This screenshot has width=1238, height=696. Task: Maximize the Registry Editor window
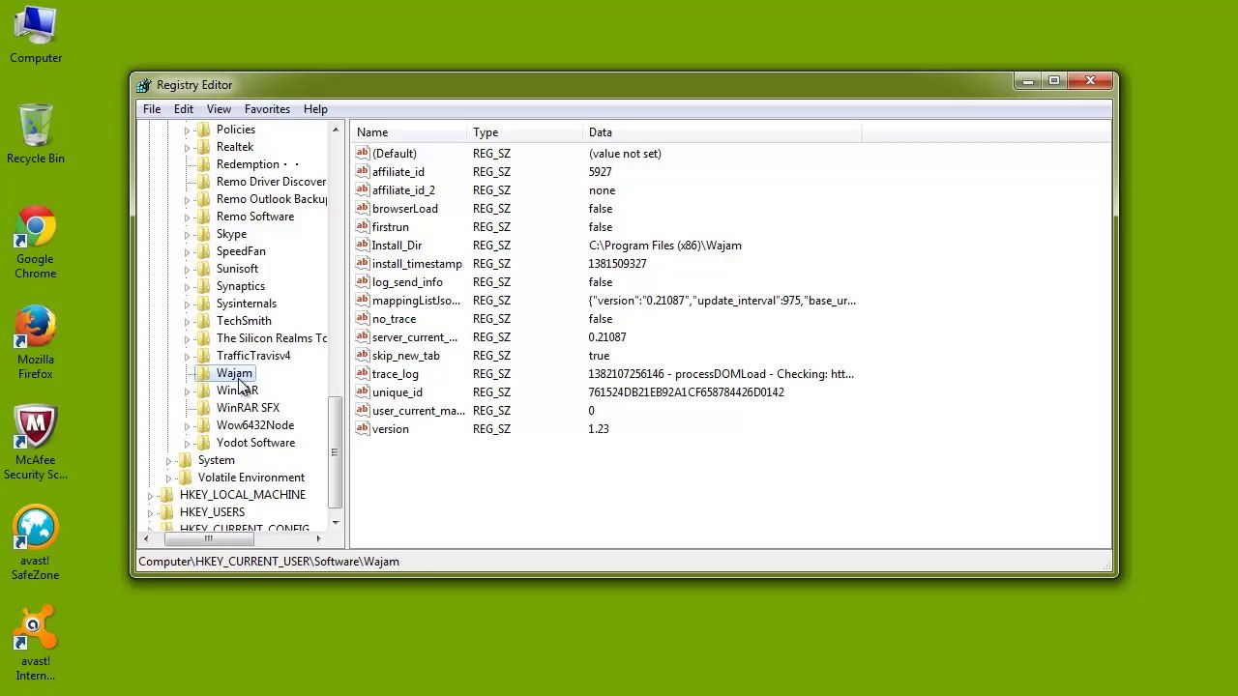[x=1054, y=81]
